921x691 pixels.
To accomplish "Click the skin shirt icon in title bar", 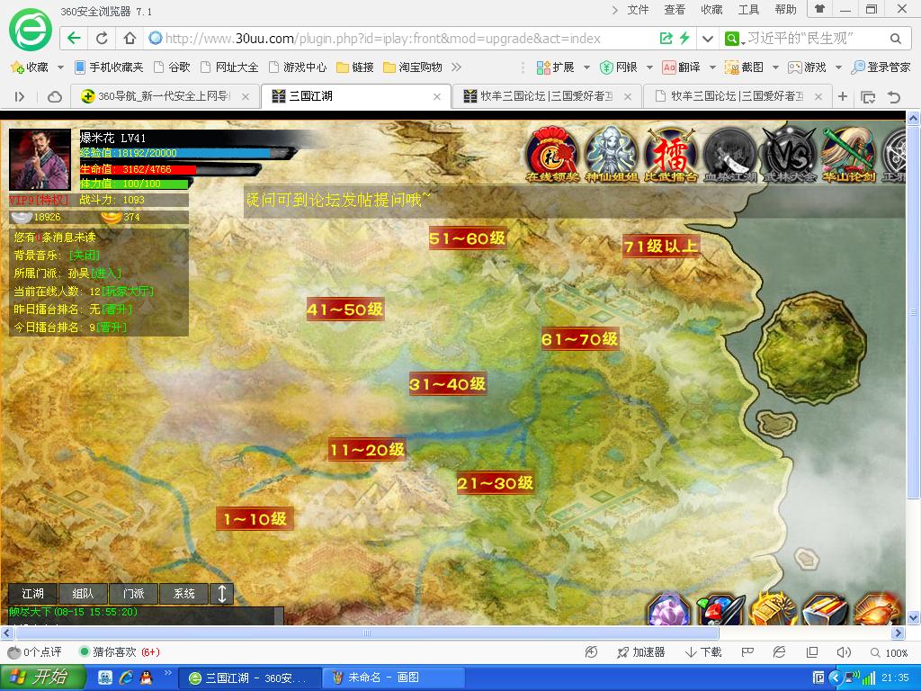I will [820, 9].
